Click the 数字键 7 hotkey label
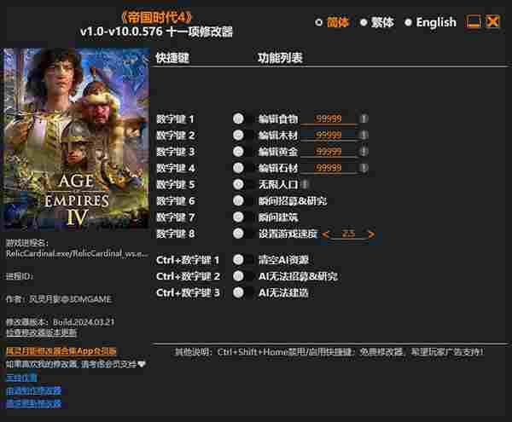This screenshot has height=422, width=512. click(x=175, y=217)
